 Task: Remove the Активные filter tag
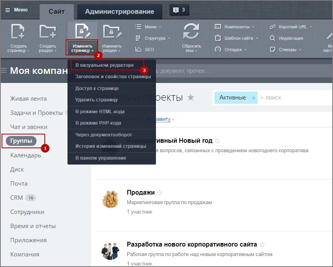(x=253, y=98)
